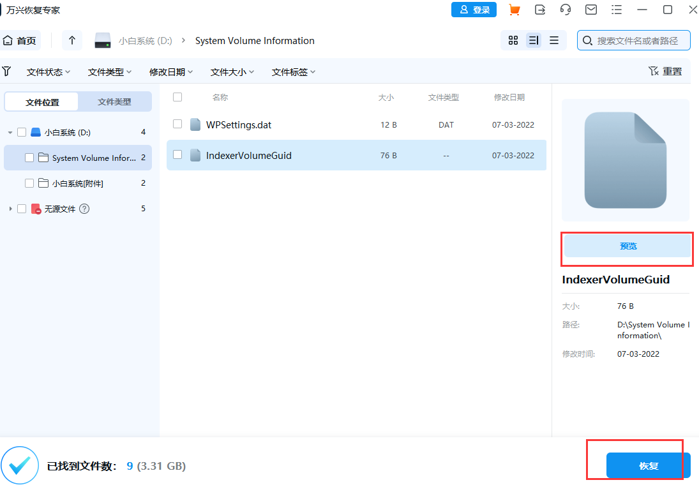The image size is (699, 487).
Task: Sort by 修改日期 column header
Action: 509,97
